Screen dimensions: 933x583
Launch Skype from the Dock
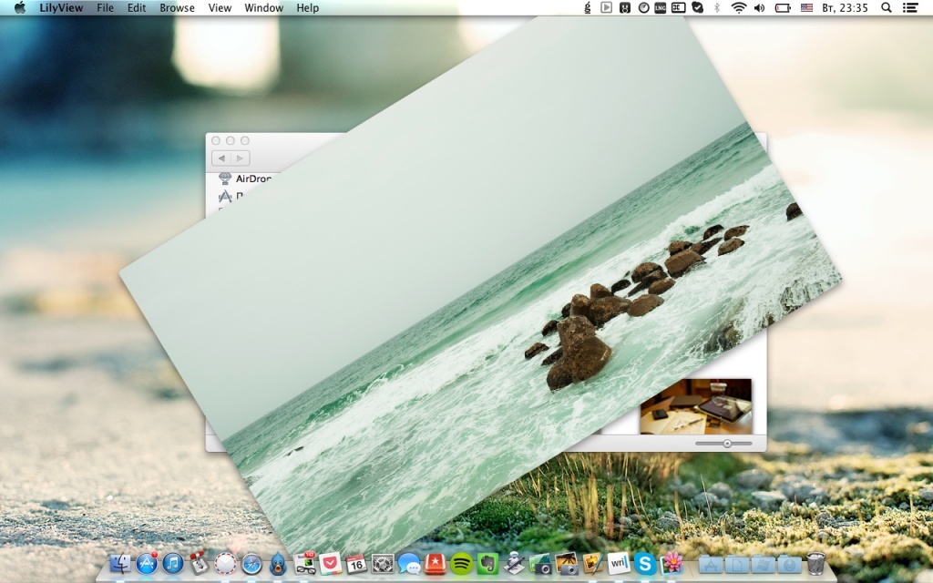tap(645, 564)
